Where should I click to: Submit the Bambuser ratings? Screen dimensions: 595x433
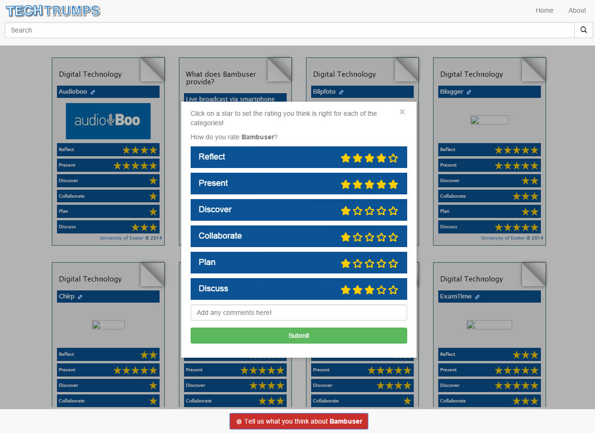[299, 336]
